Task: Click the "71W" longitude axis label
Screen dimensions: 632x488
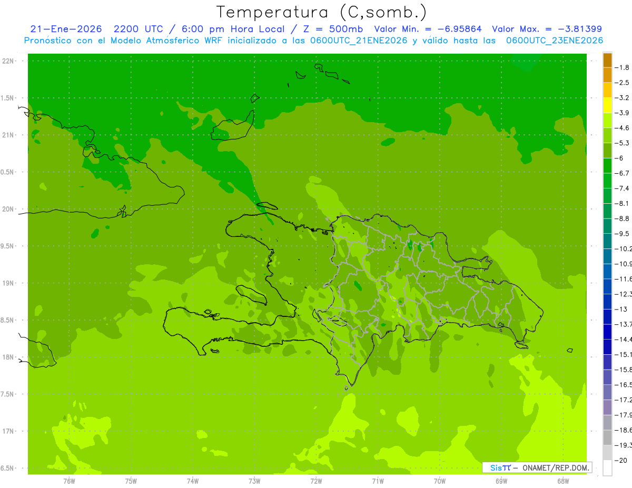Action: coord(378,481)
